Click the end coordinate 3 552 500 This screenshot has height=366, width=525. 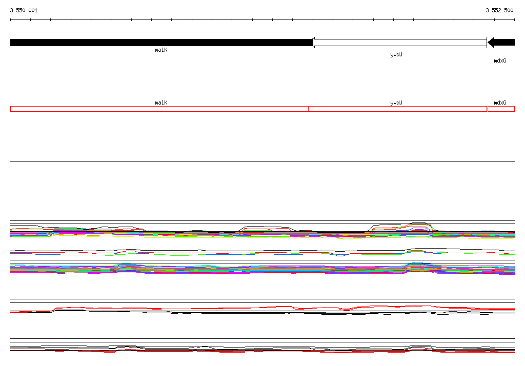pyautogui.click(x=499, y=10)
